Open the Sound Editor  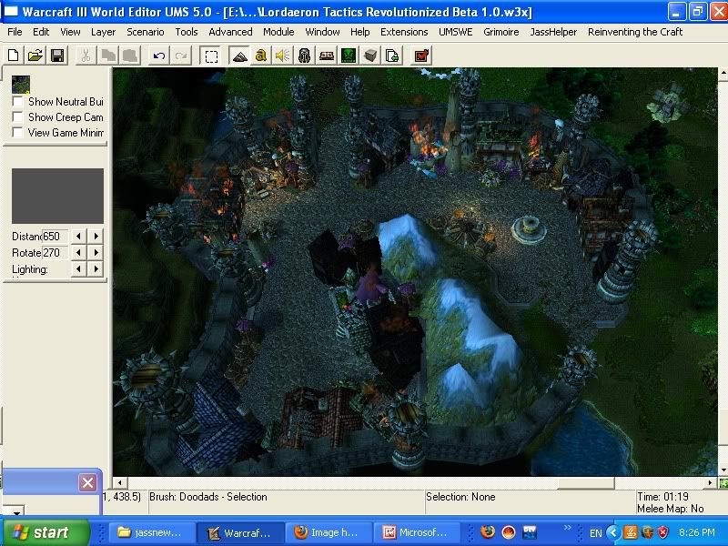[283, 56]
